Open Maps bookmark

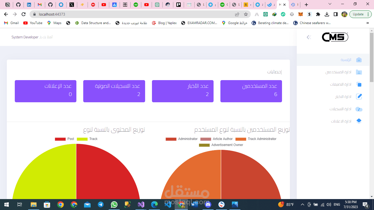coord(54,23)
